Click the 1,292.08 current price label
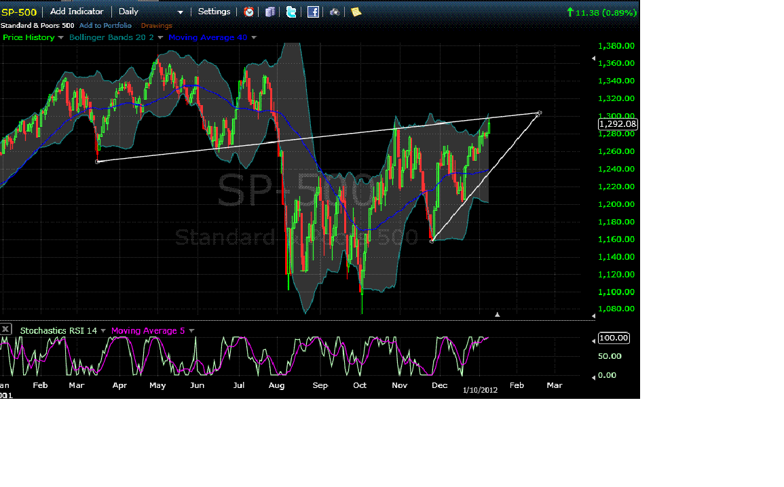Screen dimensions: 784x487 pyautogui.click(x=618, y=124)
